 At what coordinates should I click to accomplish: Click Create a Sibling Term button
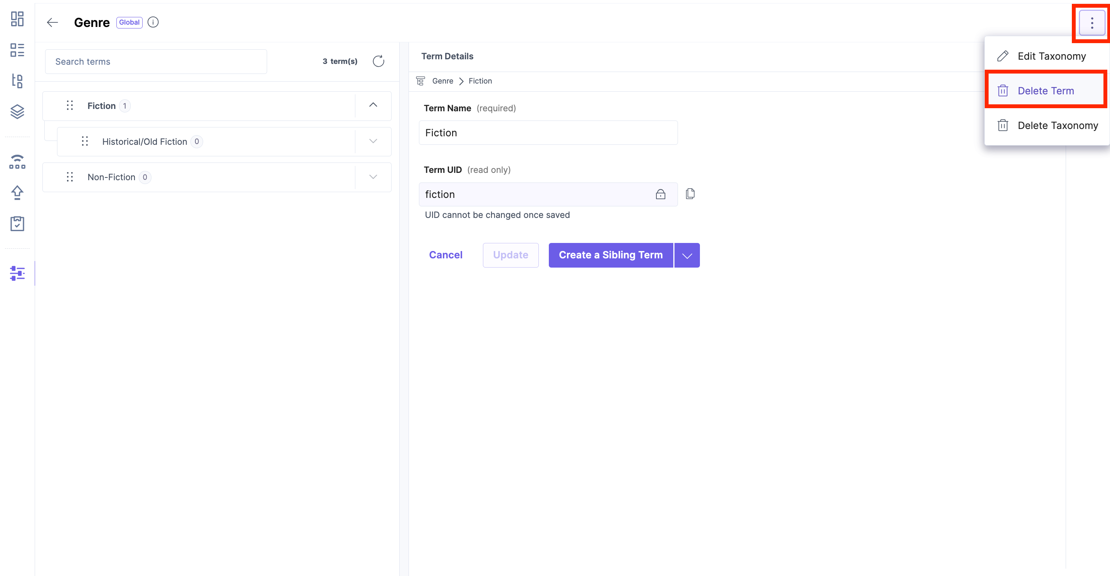tap(610, 255)
